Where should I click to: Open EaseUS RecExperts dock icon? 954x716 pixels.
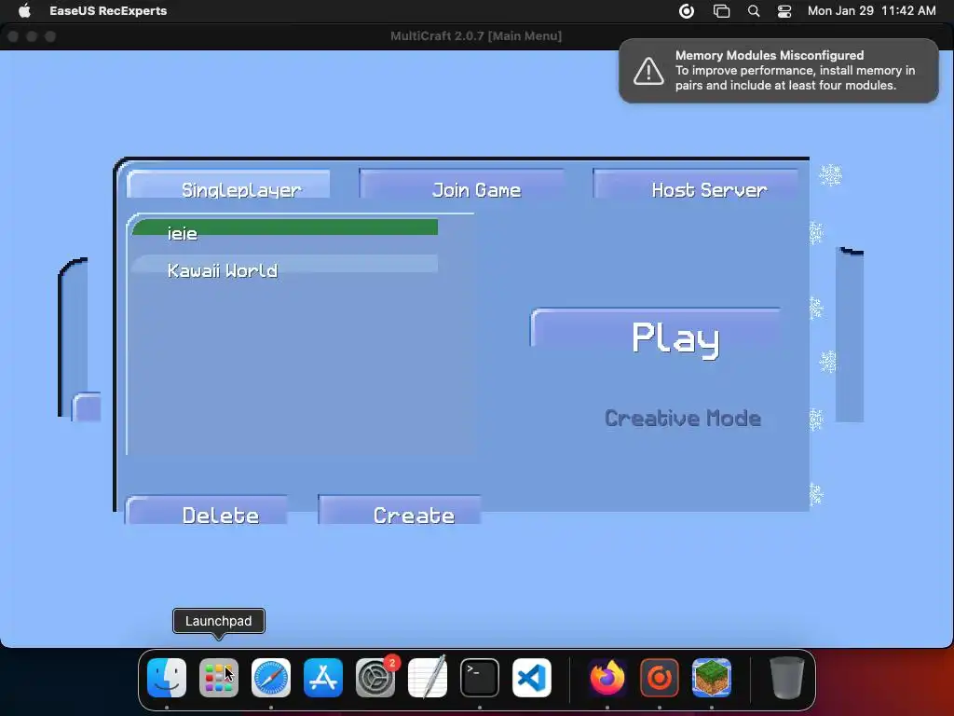660,678
